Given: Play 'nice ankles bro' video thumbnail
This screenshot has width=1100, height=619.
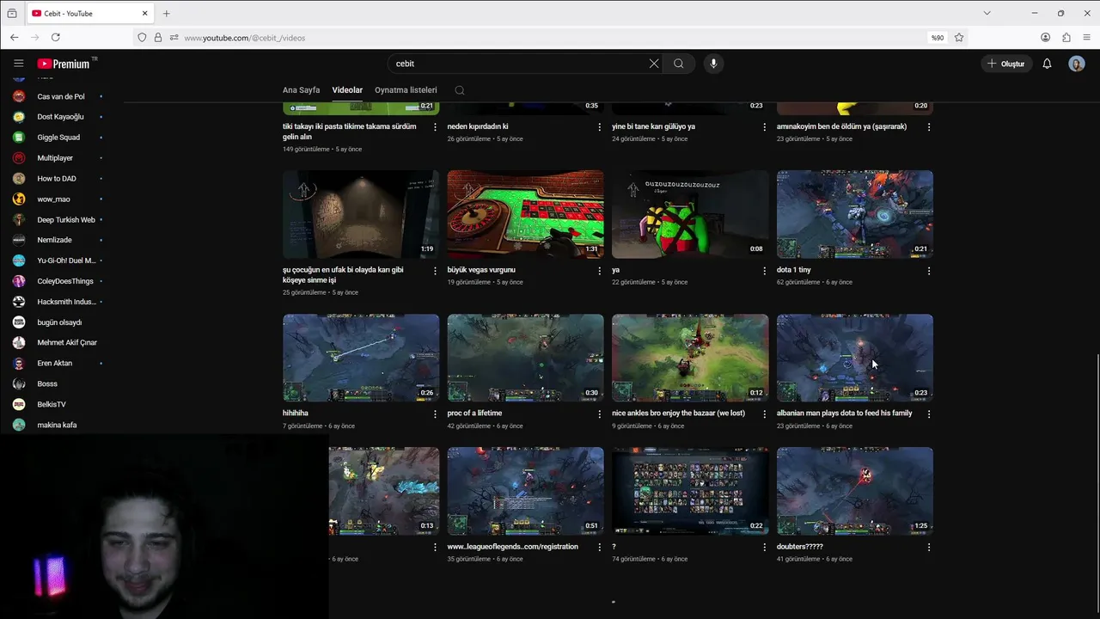Looking at the screenshot, I should coord(690,358).
